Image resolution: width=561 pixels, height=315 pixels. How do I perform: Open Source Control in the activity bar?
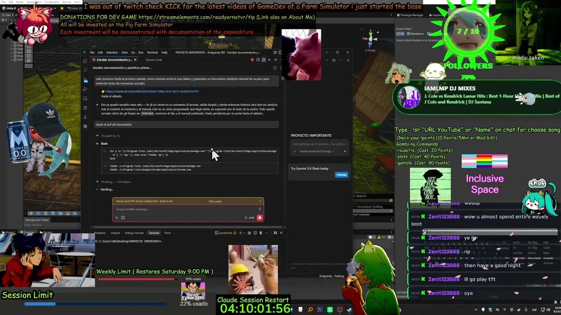[85, 80]
